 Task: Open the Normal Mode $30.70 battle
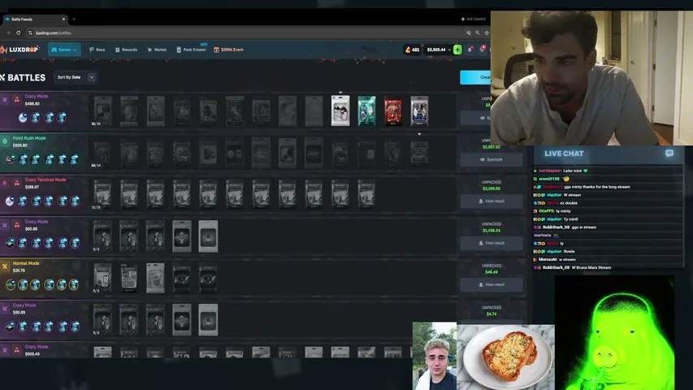228,277
